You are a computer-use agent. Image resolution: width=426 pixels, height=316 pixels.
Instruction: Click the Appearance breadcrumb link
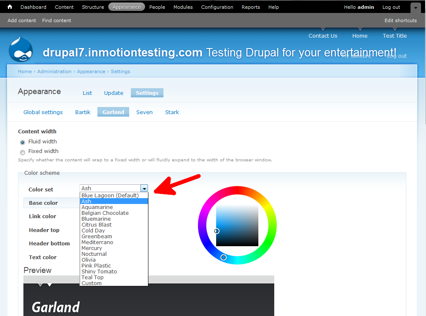click(x=91, y=71)
